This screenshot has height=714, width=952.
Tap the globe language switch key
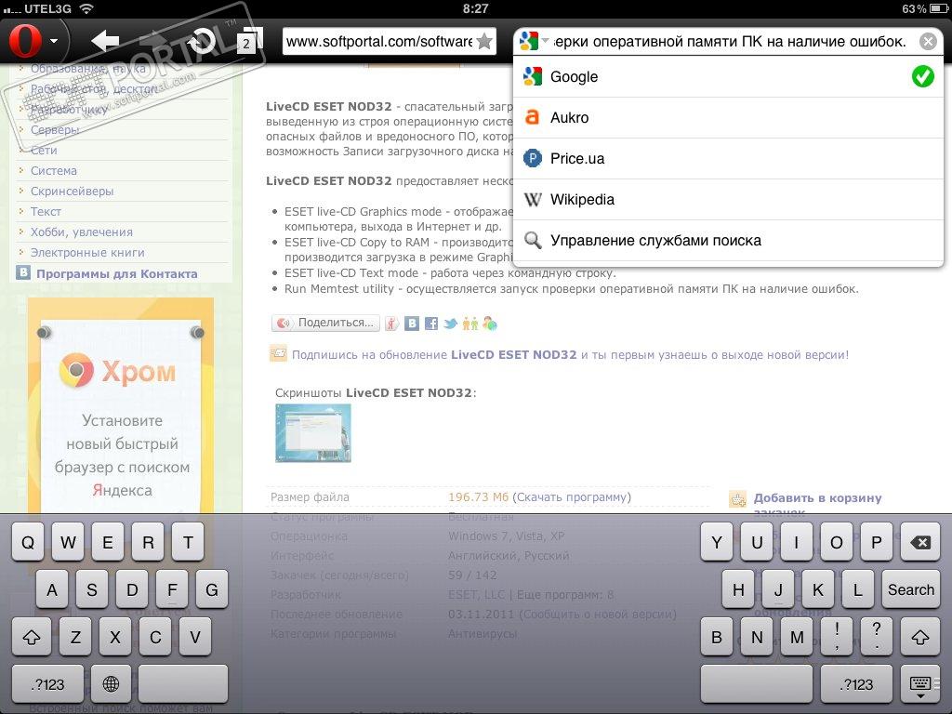(x=111, y=684)
